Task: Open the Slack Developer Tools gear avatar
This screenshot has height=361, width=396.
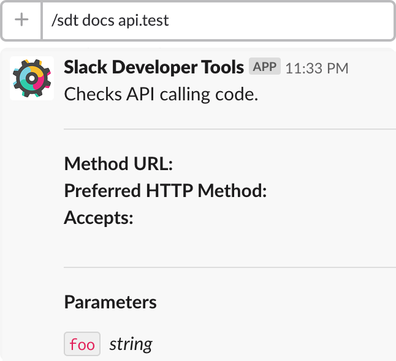Action: 32,78
